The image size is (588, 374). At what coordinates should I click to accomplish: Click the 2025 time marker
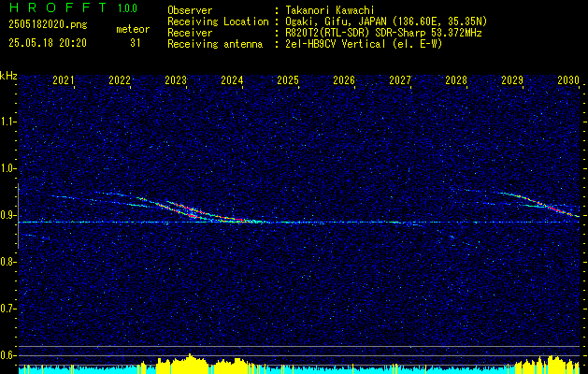coord(288,80)
